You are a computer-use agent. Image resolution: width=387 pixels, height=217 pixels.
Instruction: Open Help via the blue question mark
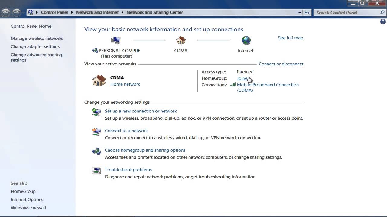[383, 22]
